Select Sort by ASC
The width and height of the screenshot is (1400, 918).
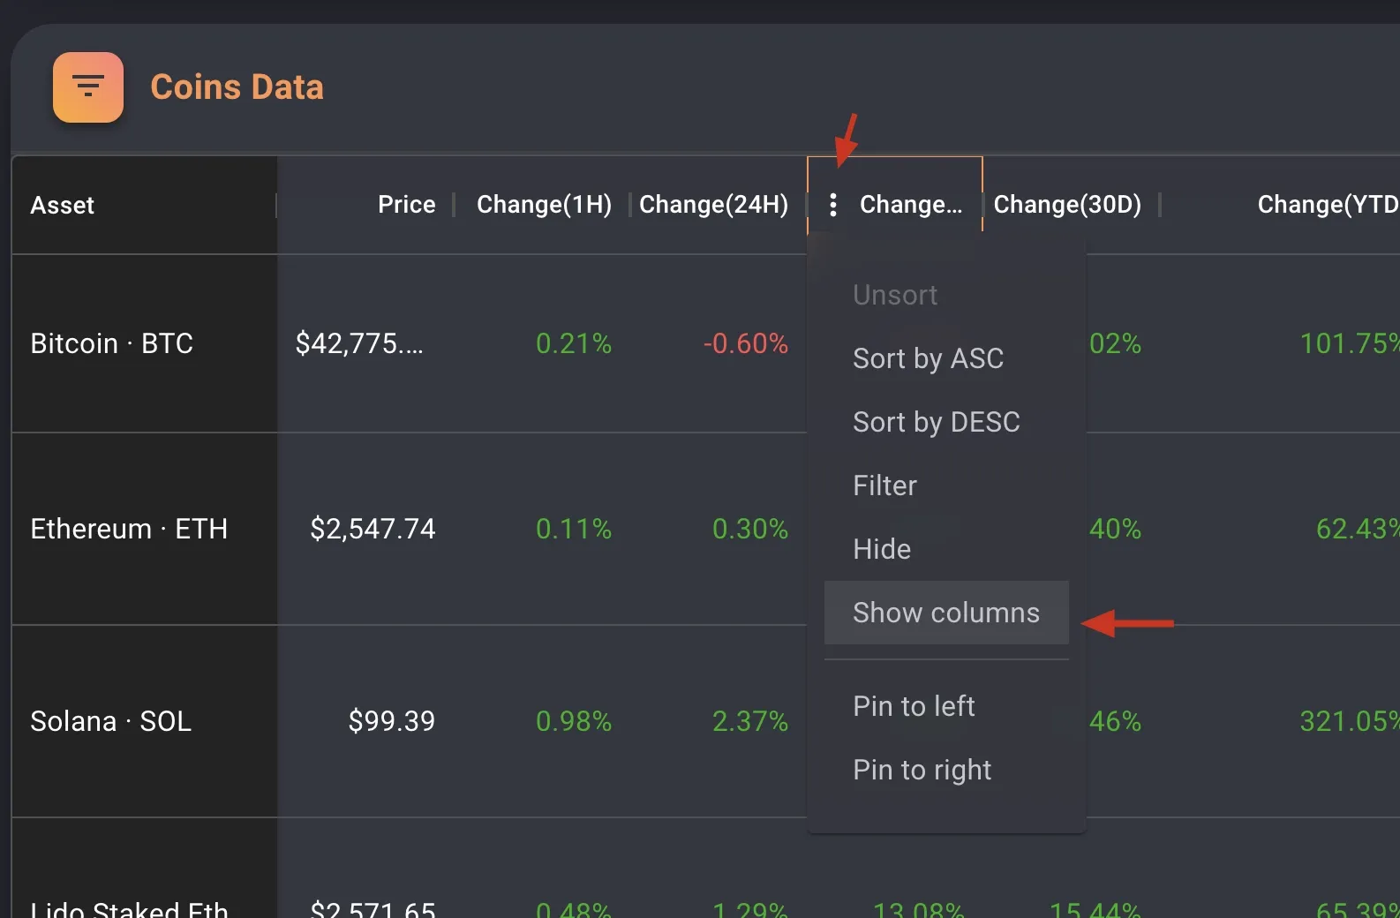pos(946,358)
